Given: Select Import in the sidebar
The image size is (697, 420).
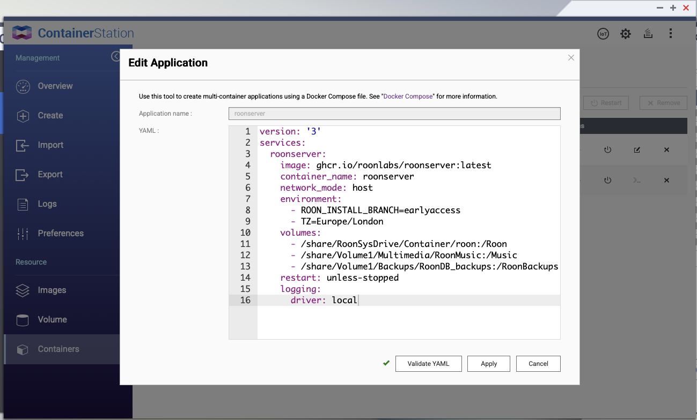Looking at the screenshot, I should click(x=50, y=145).
